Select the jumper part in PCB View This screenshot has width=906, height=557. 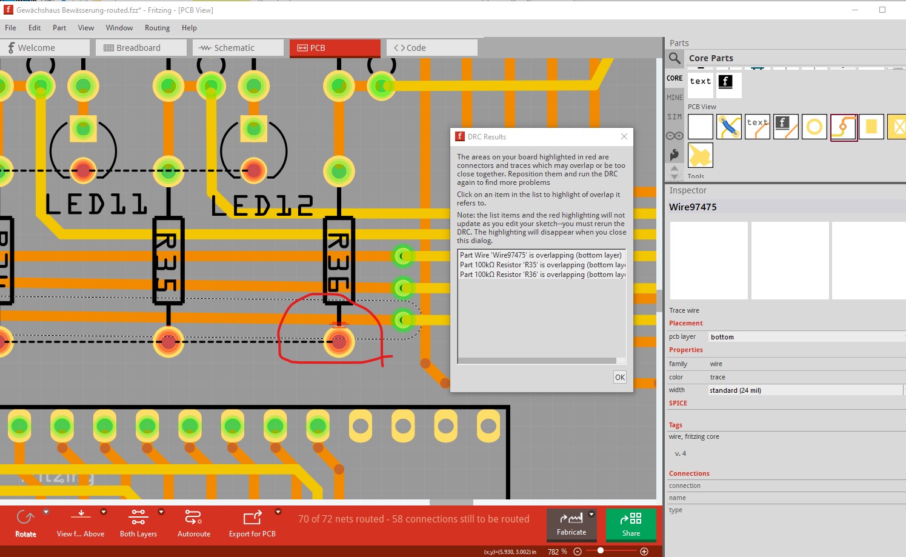(729, 127)
